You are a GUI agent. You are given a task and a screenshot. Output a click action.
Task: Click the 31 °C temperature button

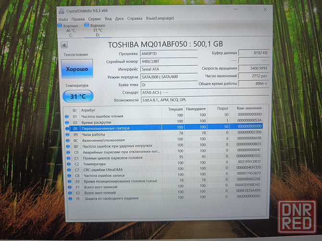(x=78, y=96)
